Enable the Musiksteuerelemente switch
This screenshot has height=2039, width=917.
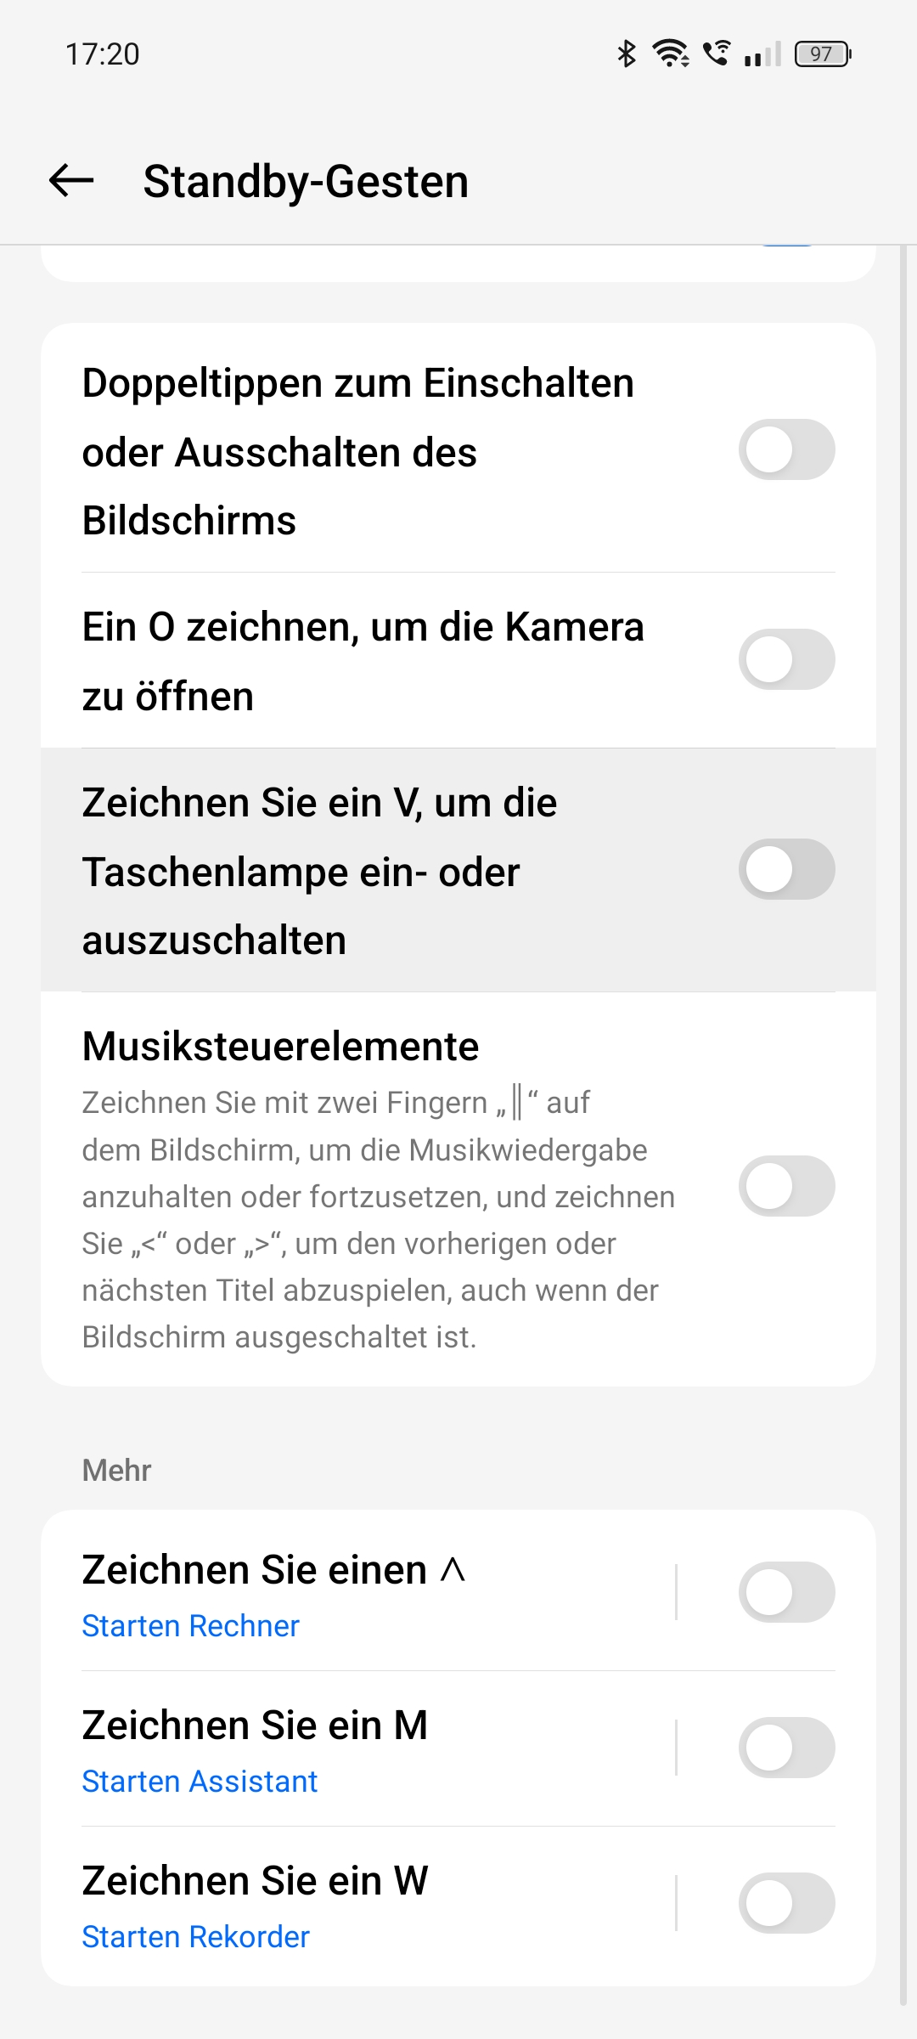(786, 1186)
